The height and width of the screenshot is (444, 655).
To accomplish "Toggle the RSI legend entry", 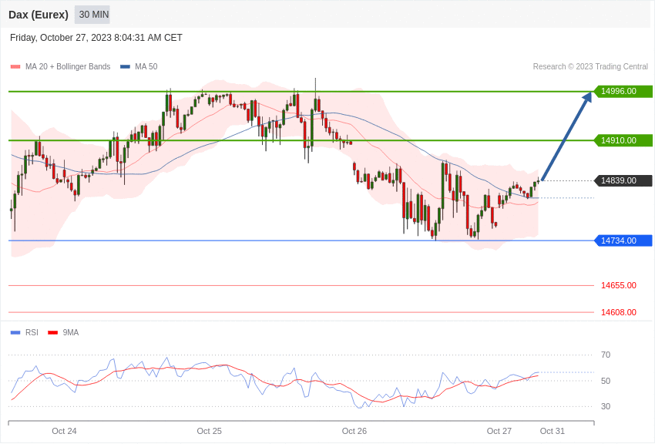I will click(x=25, y=332).
